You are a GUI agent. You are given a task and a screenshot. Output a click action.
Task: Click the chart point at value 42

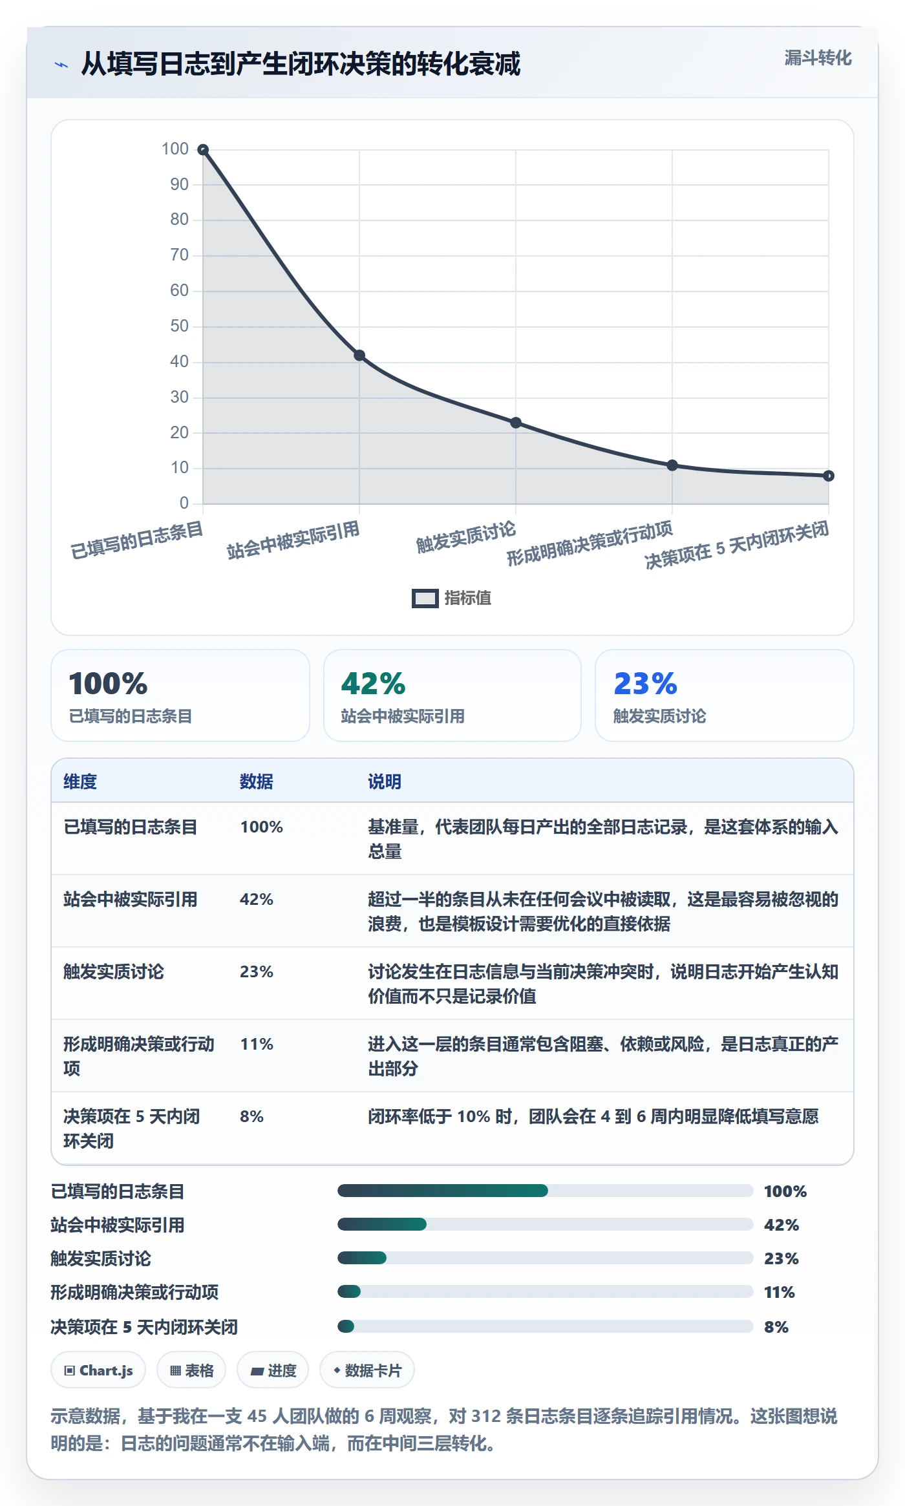(359, 355)
